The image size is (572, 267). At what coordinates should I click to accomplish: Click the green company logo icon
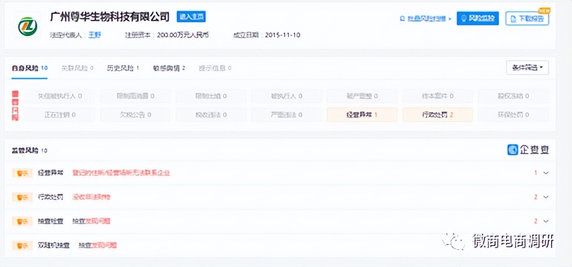point(26,26)
